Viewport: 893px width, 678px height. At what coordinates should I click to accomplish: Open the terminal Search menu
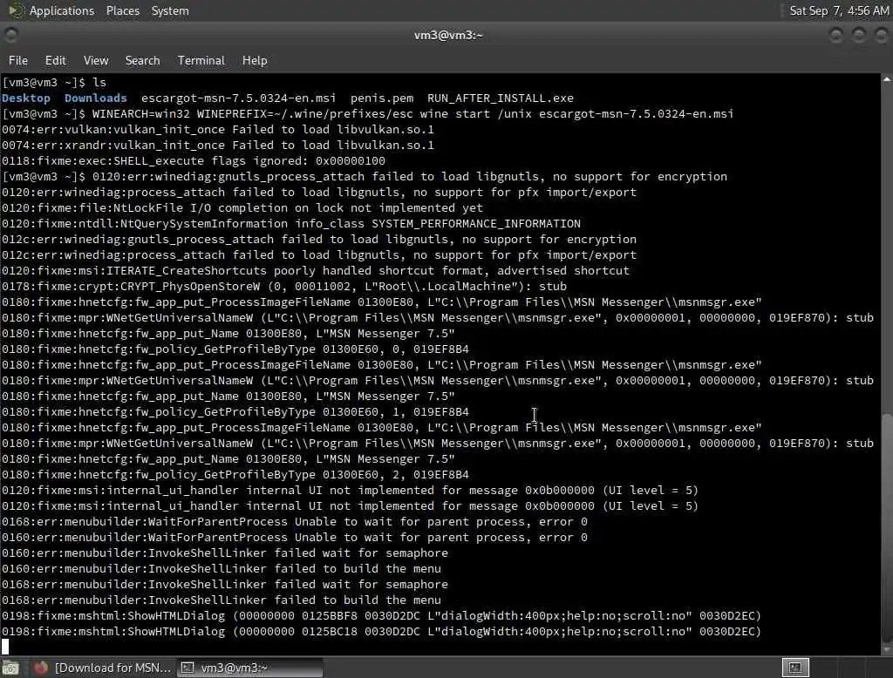pos(142,60)
